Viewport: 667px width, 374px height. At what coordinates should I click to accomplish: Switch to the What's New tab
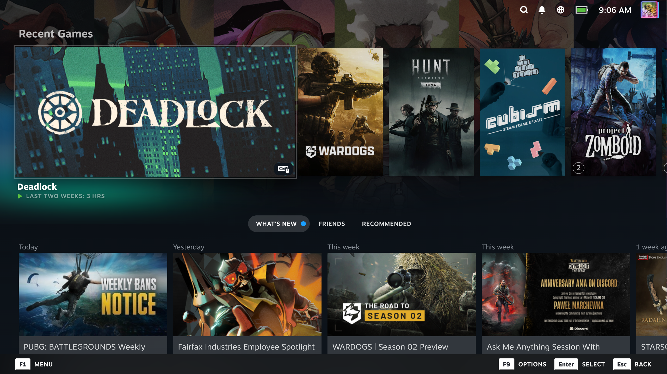279,224
